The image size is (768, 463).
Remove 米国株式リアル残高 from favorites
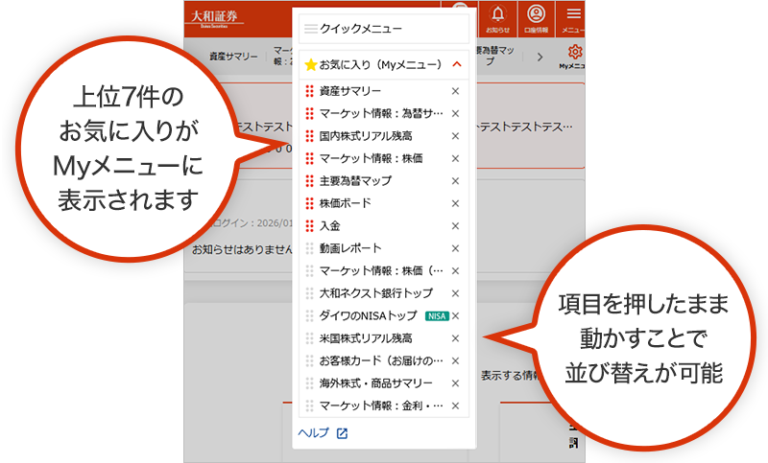(455, 338)
